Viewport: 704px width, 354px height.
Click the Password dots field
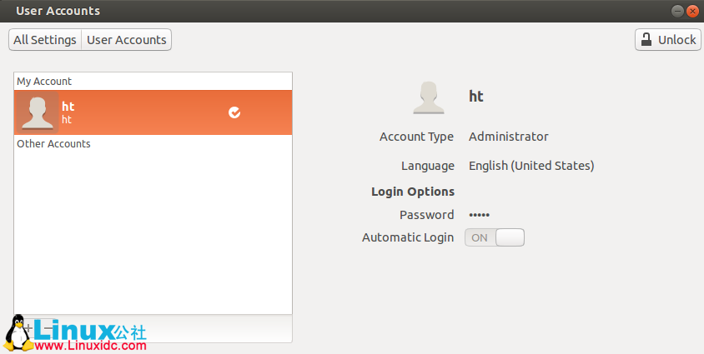click(480, 215)
